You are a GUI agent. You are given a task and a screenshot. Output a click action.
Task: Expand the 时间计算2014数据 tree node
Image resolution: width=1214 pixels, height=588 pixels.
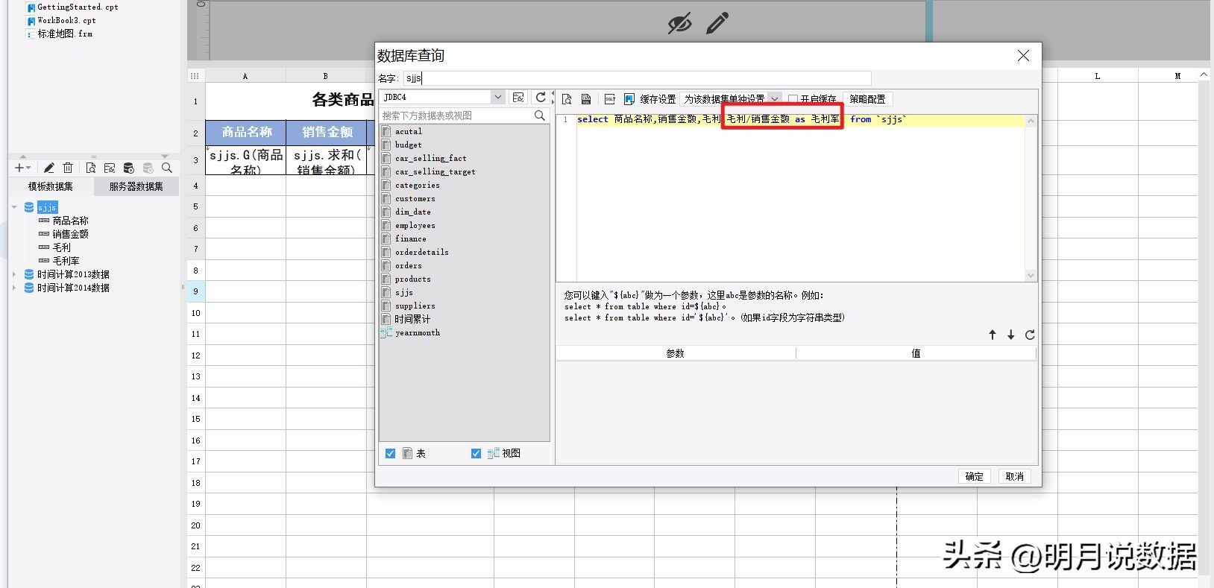(x=14, y=288)
